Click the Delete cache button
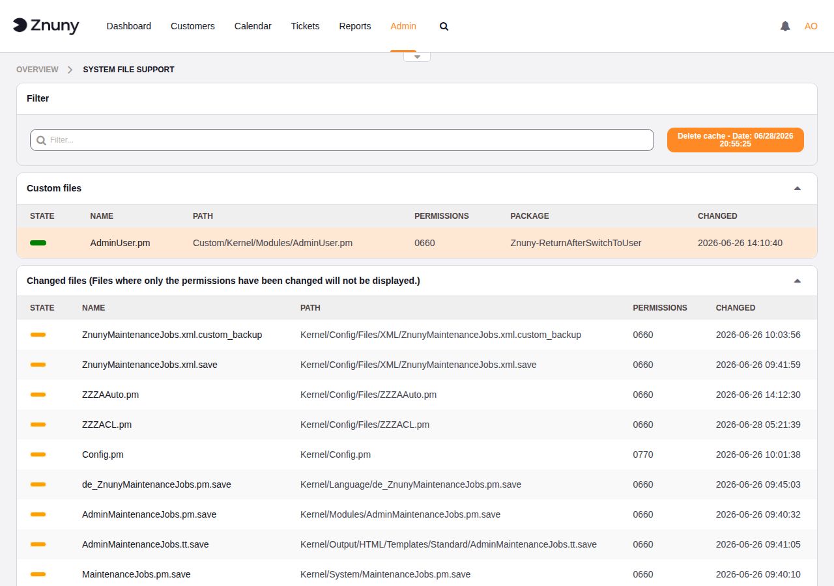Screen dimensions: 834x586 point(736,140)
